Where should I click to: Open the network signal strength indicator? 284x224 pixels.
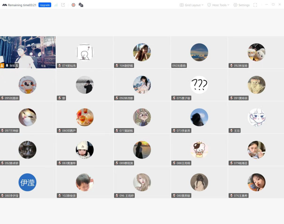click(56, 5)
